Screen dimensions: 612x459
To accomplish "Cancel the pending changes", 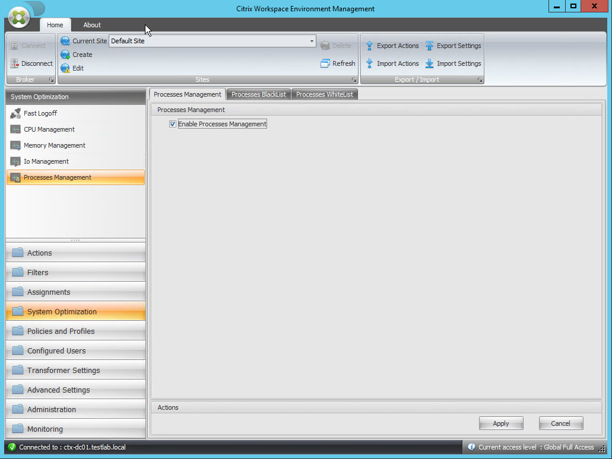I will tap(560, 423).
